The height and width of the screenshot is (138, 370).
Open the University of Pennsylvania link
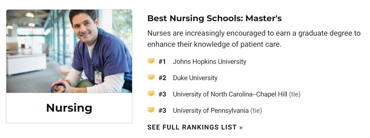click(x=211, y=111)
